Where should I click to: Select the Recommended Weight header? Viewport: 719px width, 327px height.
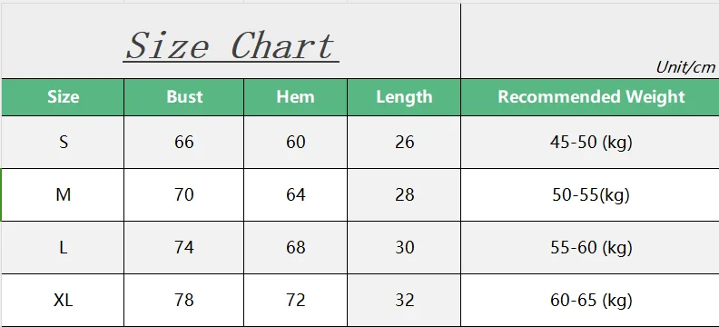click(591, 97)
